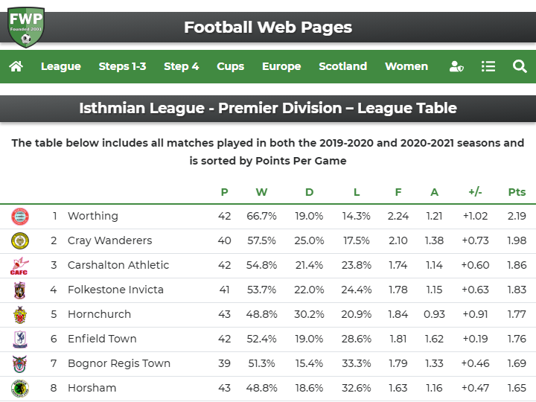Click the FWP shield logo
Viewport: 536px width, 402px height.
coord(26,28)
